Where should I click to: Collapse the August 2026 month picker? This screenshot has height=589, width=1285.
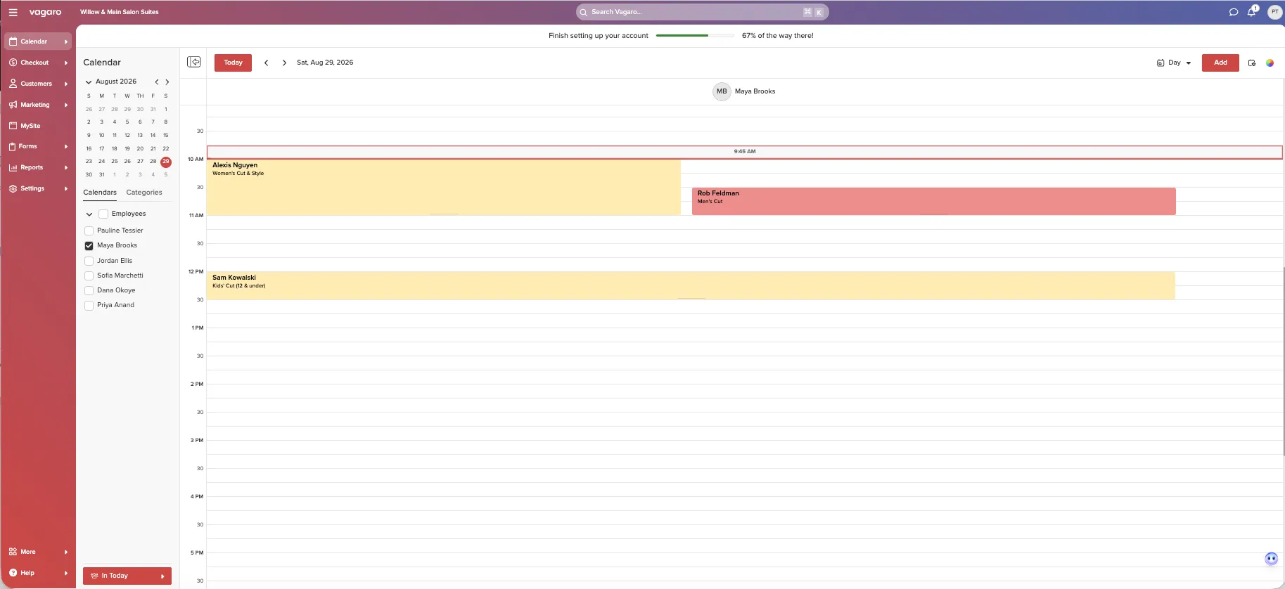[x=89, y=82]
